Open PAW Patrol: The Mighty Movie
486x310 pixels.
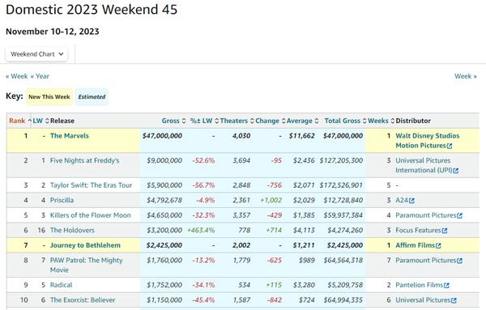tap(87, 265)
